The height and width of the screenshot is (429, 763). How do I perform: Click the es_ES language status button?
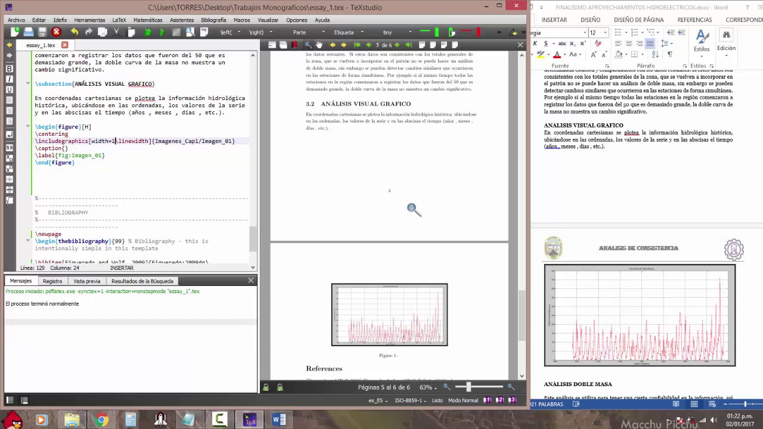[x=378, y=400]
